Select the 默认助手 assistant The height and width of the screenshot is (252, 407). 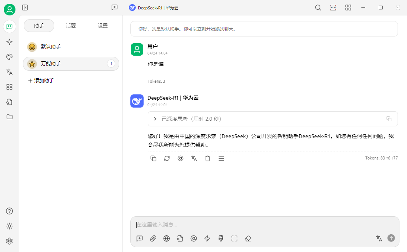click(x=71, y=47)
